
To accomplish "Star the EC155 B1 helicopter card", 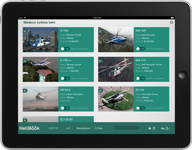I will pos(25,120).
